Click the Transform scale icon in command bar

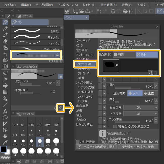pos(131,11)
